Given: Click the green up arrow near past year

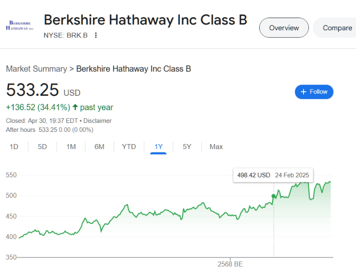Looking at the screenshot, I should (x=75, y=107).
